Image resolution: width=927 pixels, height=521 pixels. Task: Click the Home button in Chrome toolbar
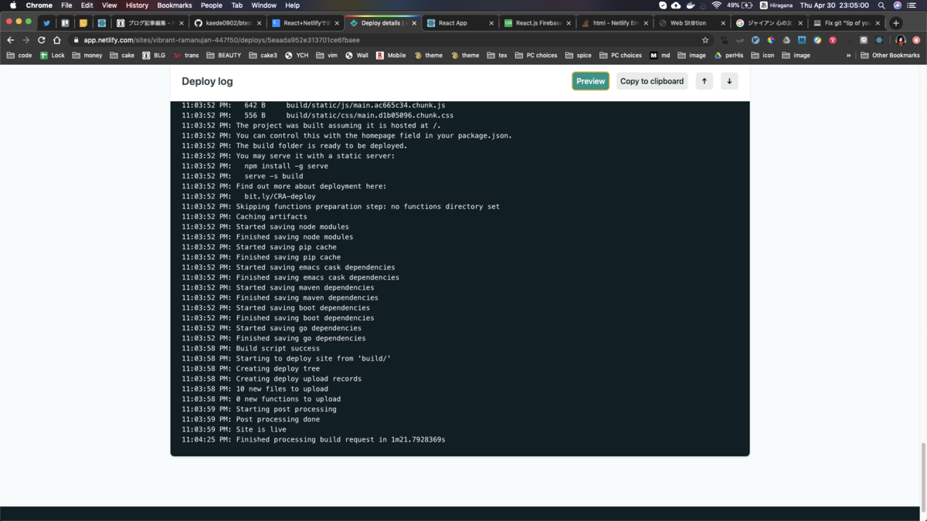[57, 39]
